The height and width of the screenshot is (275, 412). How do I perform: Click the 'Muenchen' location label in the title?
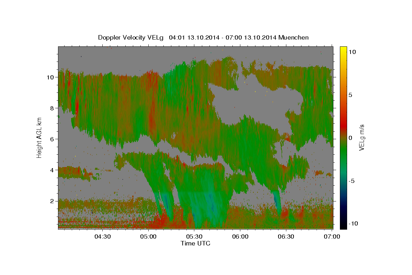(x=294, y=37)
